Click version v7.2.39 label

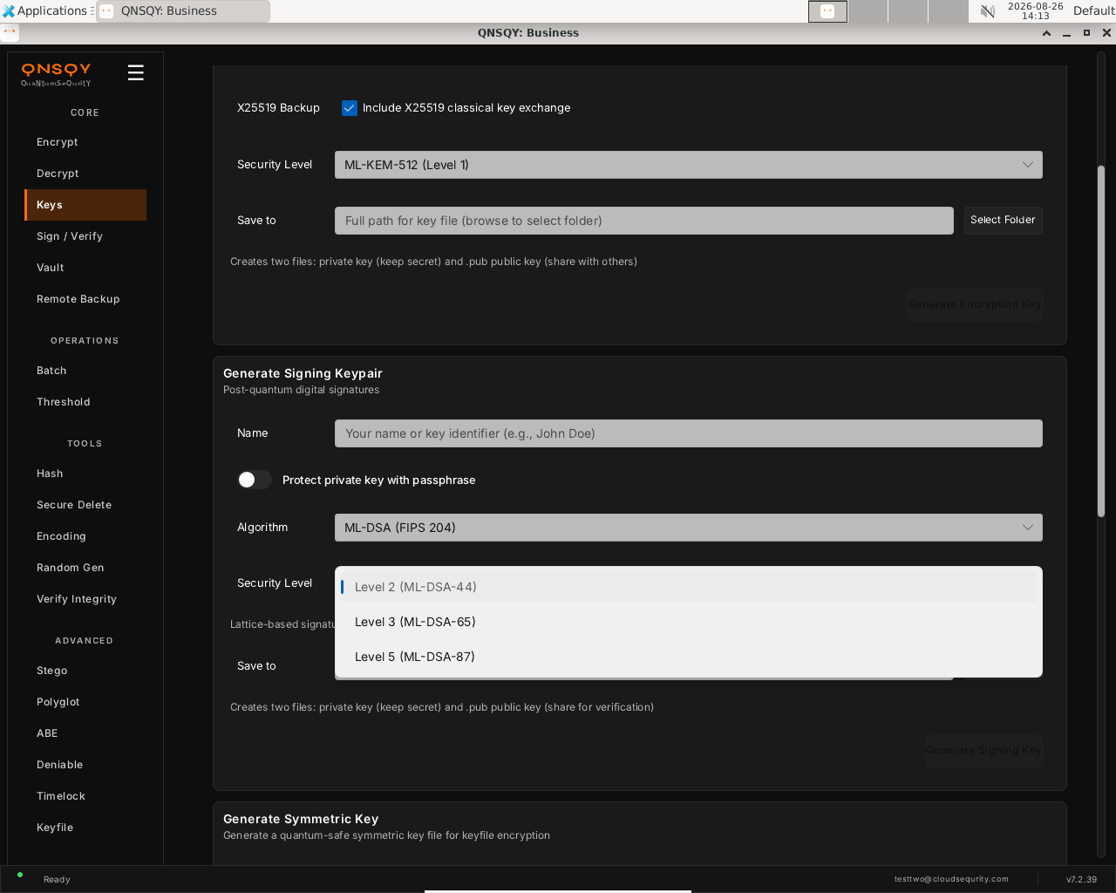point(1081,879)
